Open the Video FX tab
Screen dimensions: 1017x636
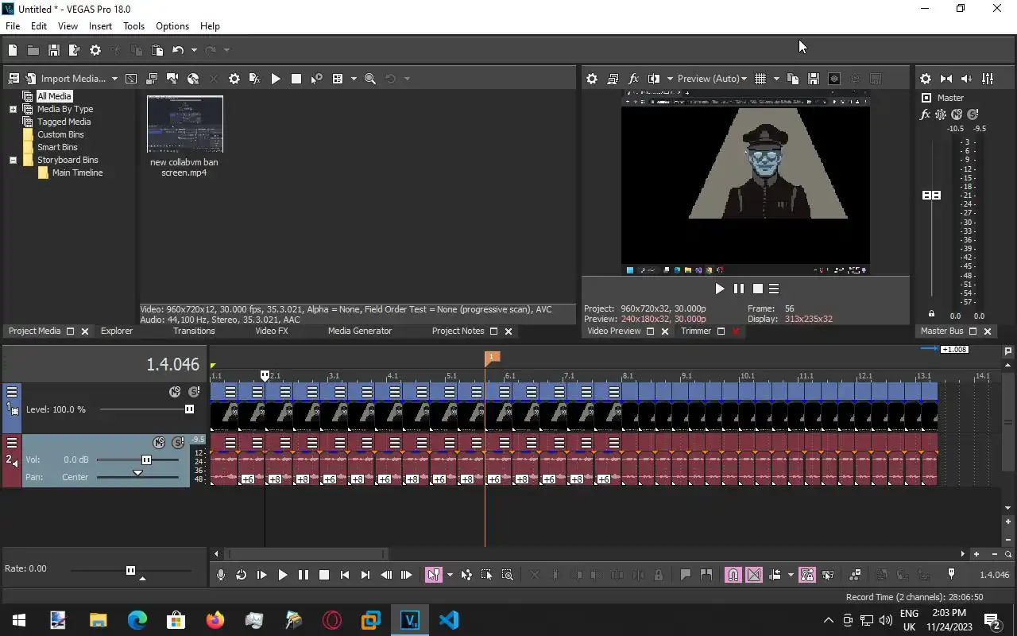coord(272,331)
